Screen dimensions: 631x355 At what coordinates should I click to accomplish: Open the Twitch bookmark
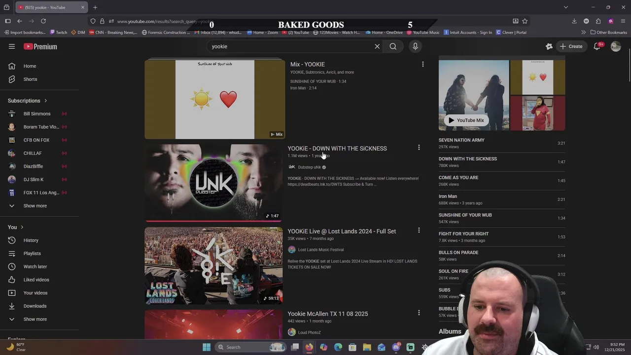(x=59, y=33)
